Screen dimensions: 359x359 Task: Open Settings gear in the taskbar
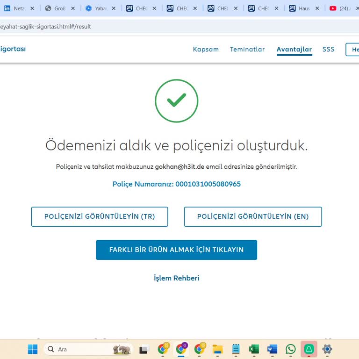point(327,349)
